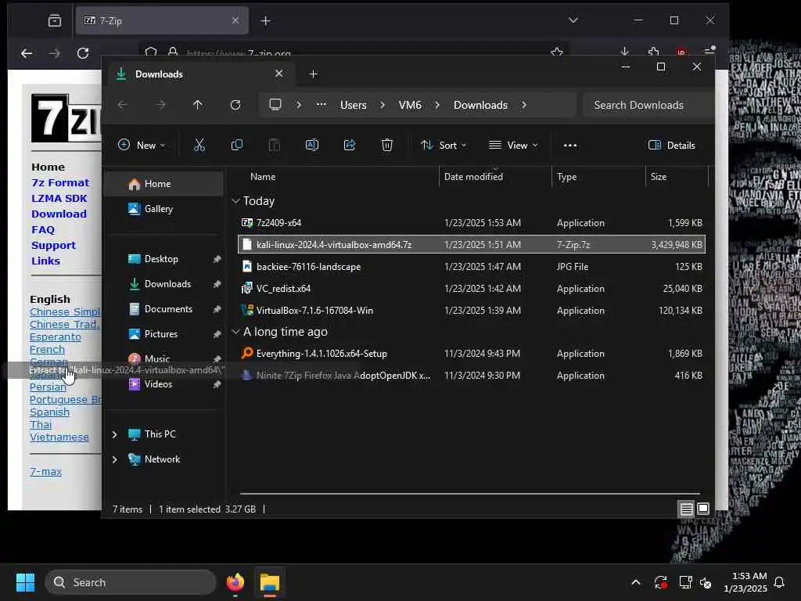Sort files by the Date modified column
Image resolution: width=801 pixels, height=601 pixels.
pyautogui.click(x=473, y=176)
